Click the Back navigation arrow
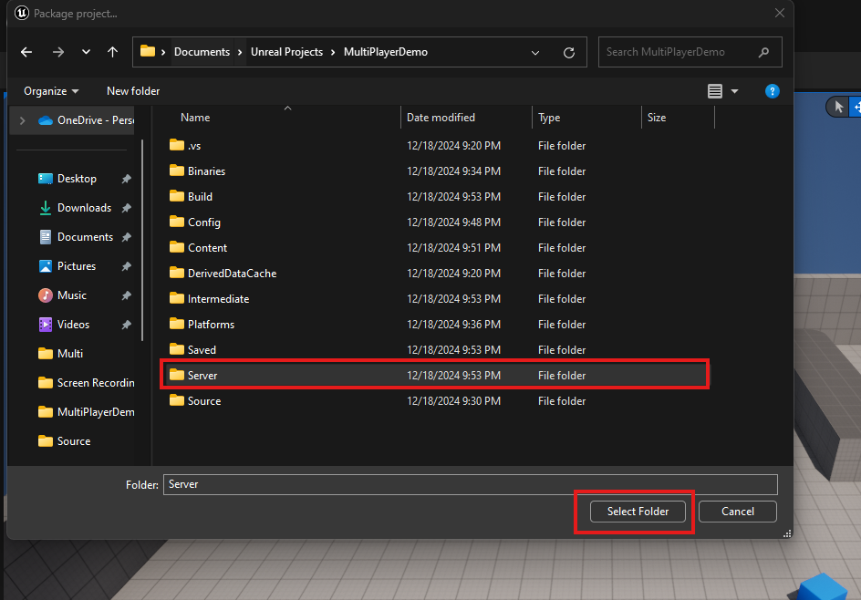The height and width of the screenshot is (600, 861). pyautogui.click(x=26, y=52)
